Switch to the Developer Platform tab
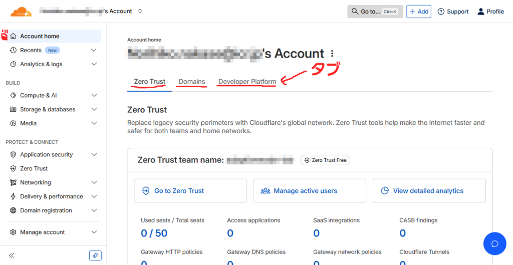The image size is (513, 265). [247, 82]
